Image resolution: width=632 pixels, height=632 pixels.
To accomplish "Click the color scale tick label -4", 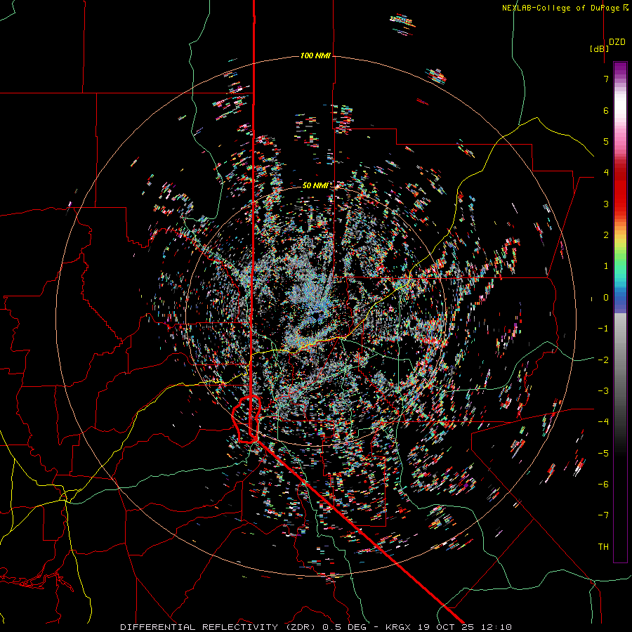I will pos(603,422).
